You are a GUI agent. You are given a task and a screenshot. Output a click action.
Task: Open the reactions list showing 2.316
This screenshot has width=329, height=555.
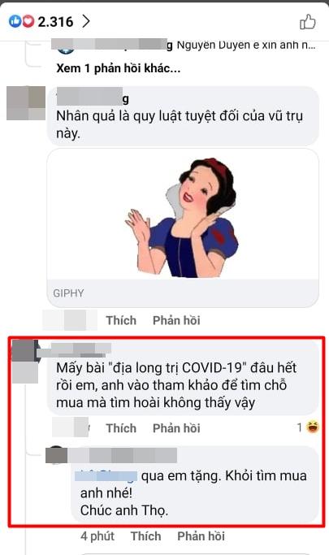(x=41, y=22)
